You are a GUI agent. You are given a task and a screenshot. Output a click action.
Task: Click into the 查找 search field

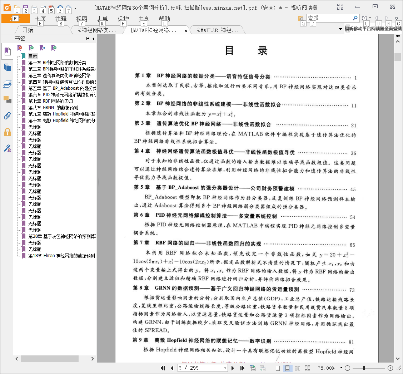[x=329, y=18]
